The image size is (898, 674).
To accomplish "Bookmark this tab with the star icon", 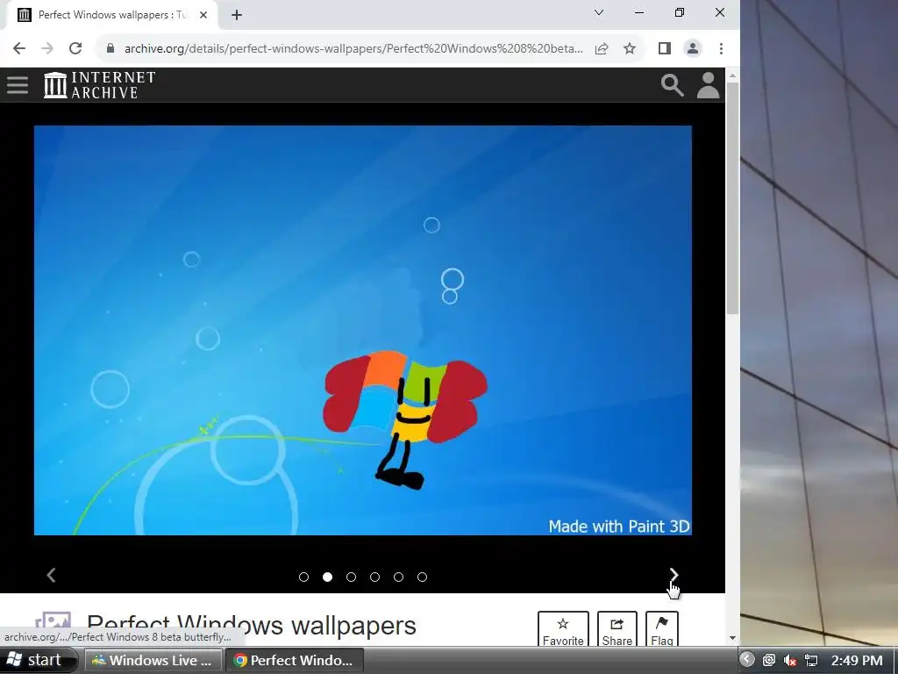I will 630,48.
